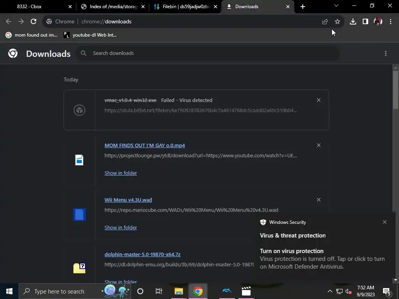Open Cortana from the taskbar
This screenshot has height=299, width=399.
pos(140,291)
